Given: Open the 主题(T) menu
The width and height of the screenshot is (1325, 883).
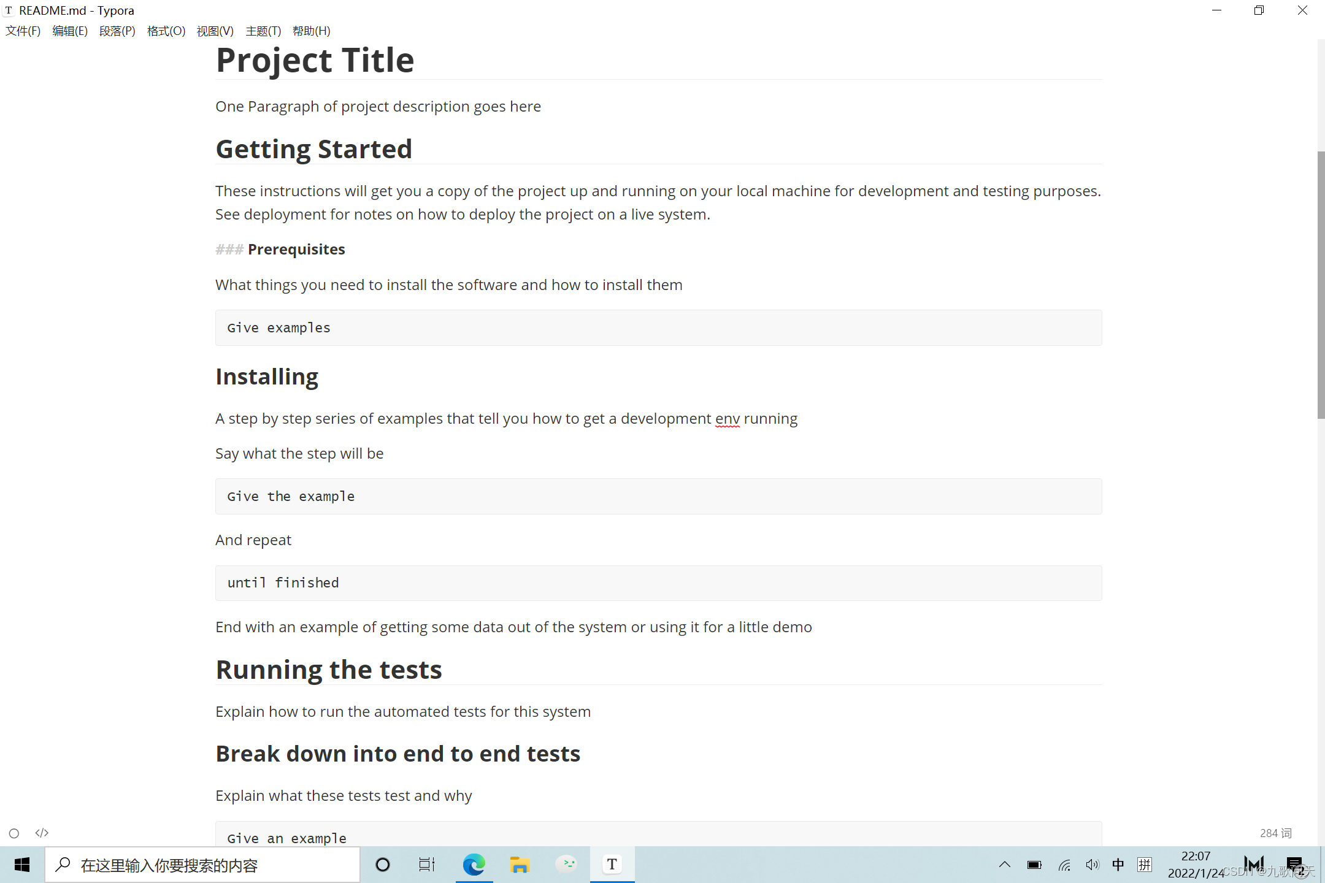Looking at the screenshot, I should tap(263, 31).
